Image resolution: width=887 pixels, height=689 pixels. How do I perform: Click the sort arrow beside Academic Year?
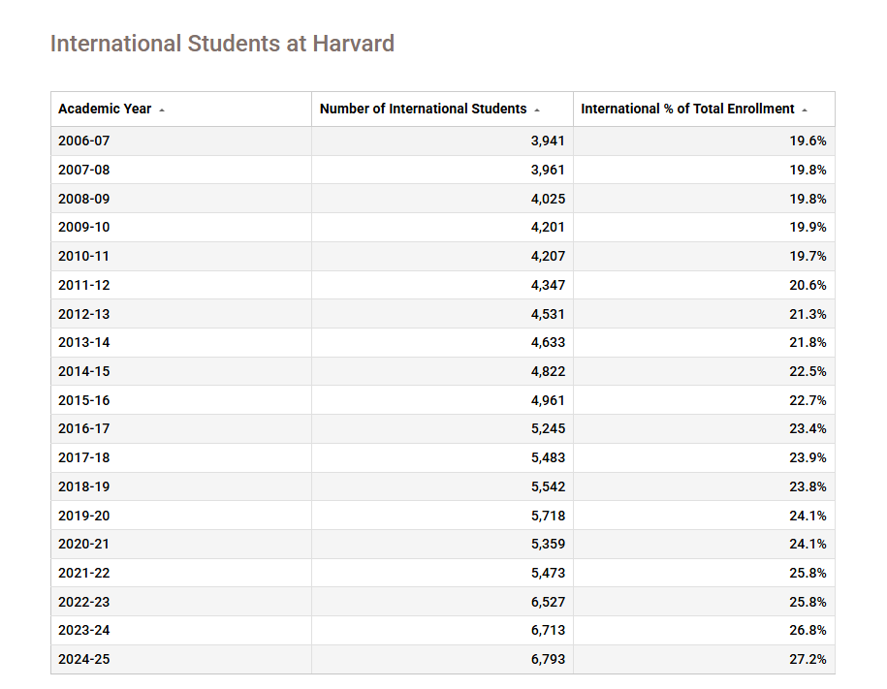pos(162,110)
